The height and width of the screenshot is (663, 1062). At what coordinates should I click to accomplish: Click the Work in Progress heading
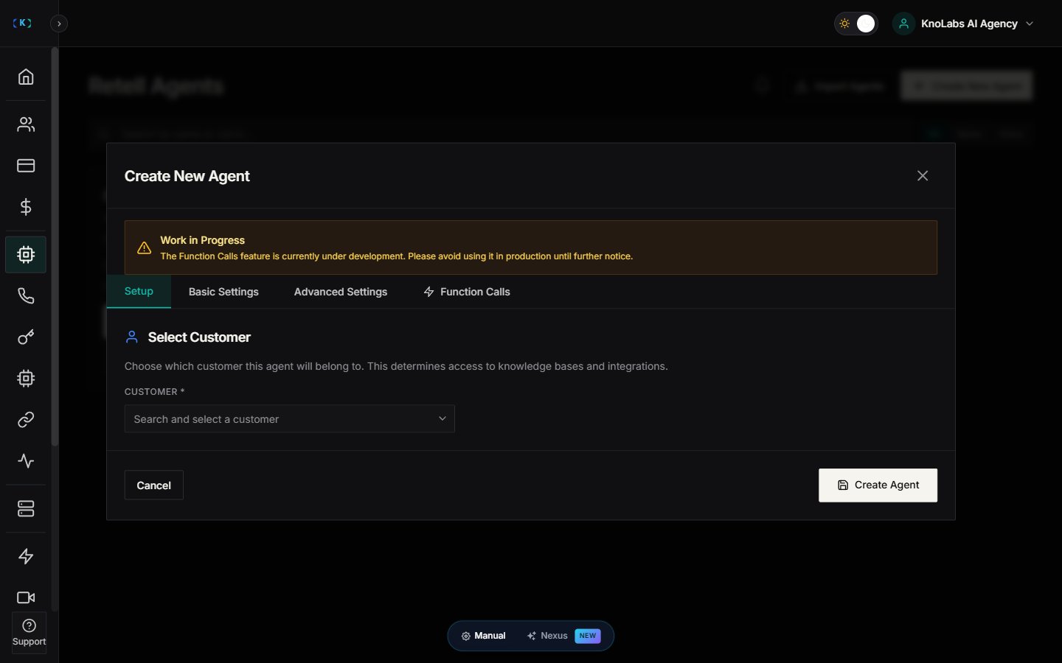click(x=203, y=240)
